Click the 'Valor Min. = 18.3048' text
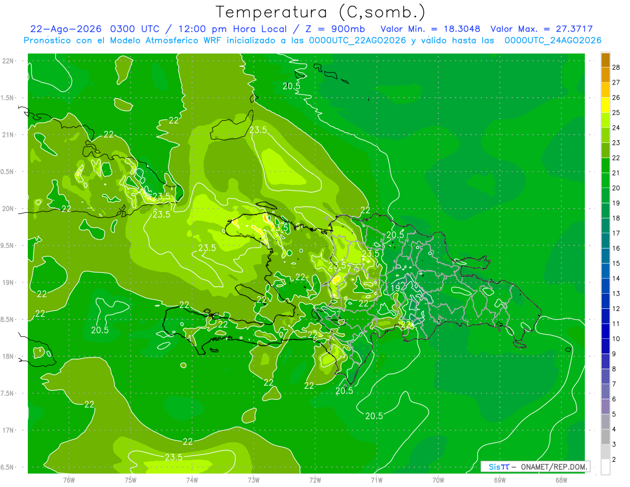 (x=430, y=29)
